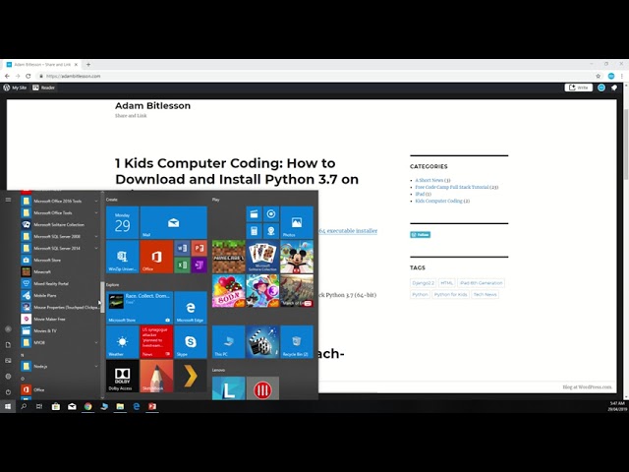Open Reader in WordPress bar
This screenshot has width=629, height=472.
43,88
